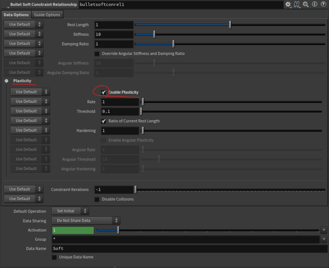Click the Threshold value field

pyautogui.click(x=120, y=112)
